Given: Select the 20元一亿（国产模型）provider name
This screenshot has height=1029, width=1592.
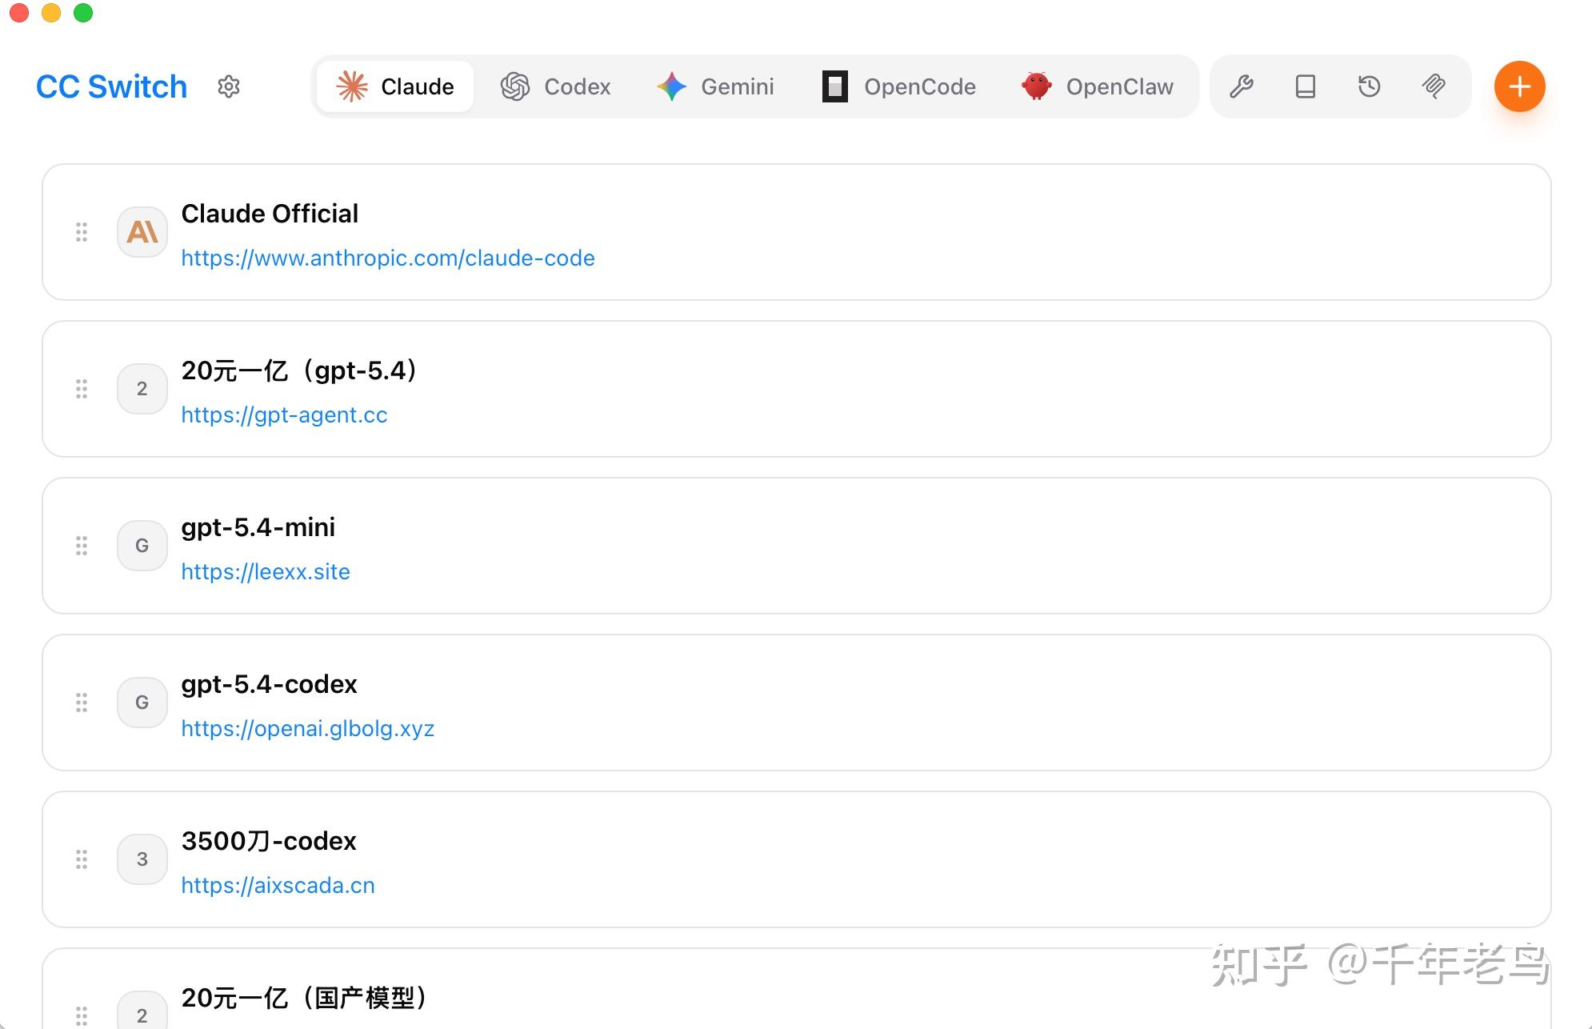Looking at the screenshot, I should click(306, 998).
